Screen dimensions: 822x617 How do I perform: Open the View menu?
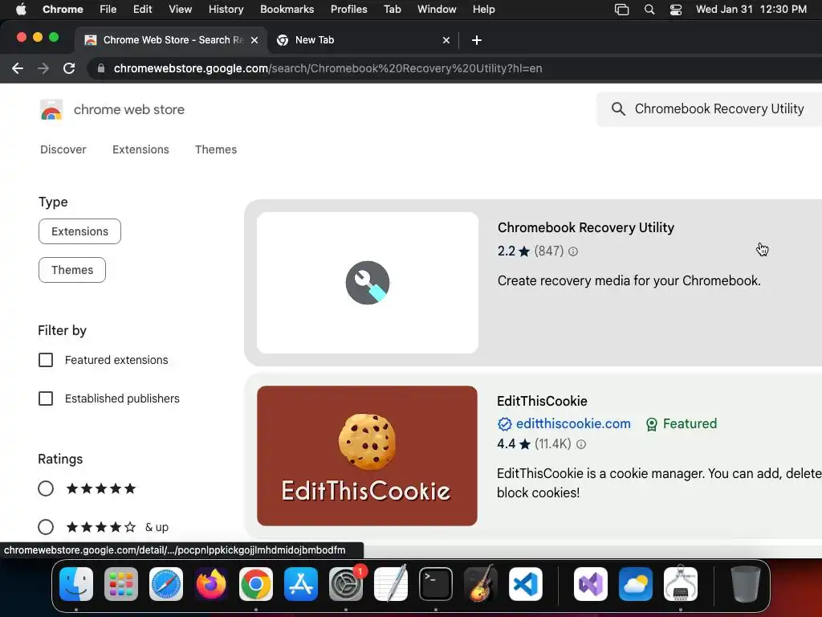click(181, 9)
